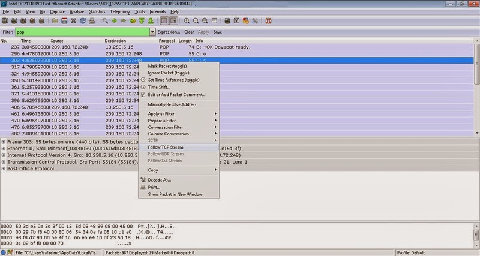Click the Expression... button
The width and height of the screenshot is (480, 256).
click(169, 32)
